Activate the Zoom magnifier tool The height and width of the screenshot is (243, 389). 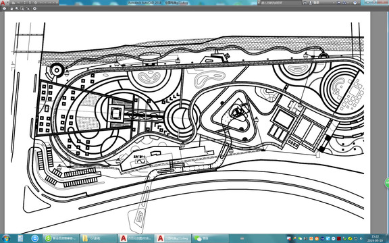(17, 8)
